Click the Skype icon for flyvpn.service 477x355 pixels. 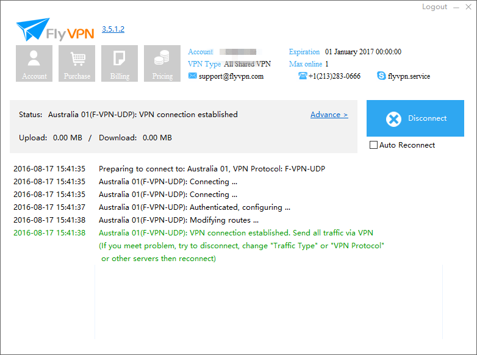[x=381, y=76]
